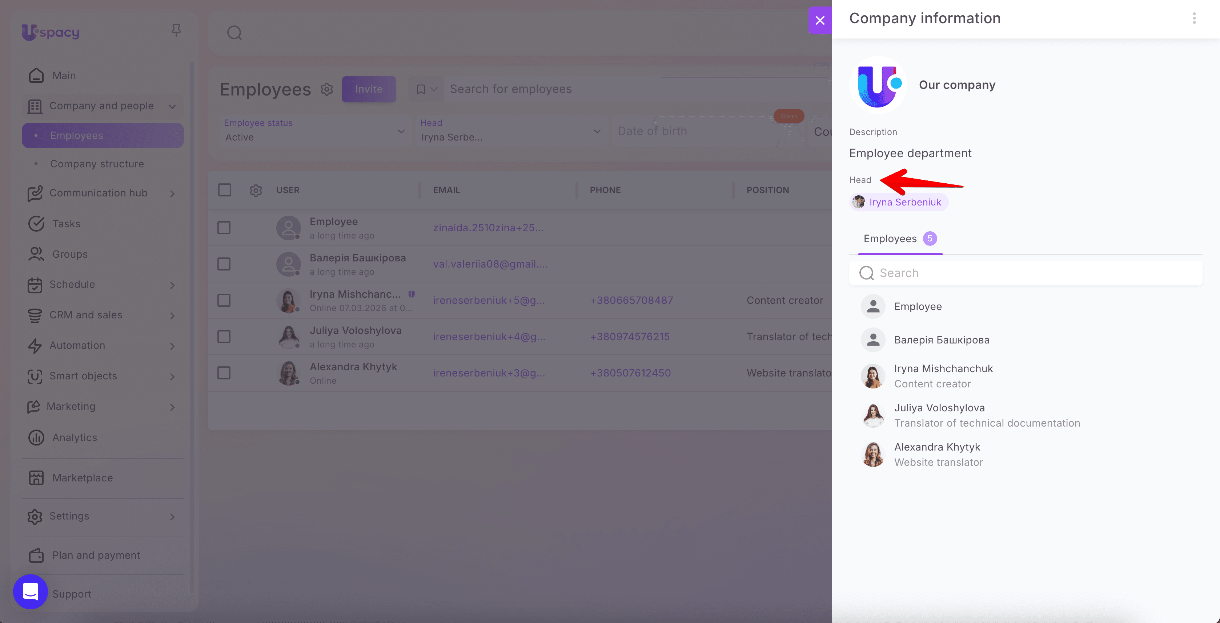Click the Settings gear icon in sidebar
The height and width of the screenshot is (623, 1220).
click(35, 517)
